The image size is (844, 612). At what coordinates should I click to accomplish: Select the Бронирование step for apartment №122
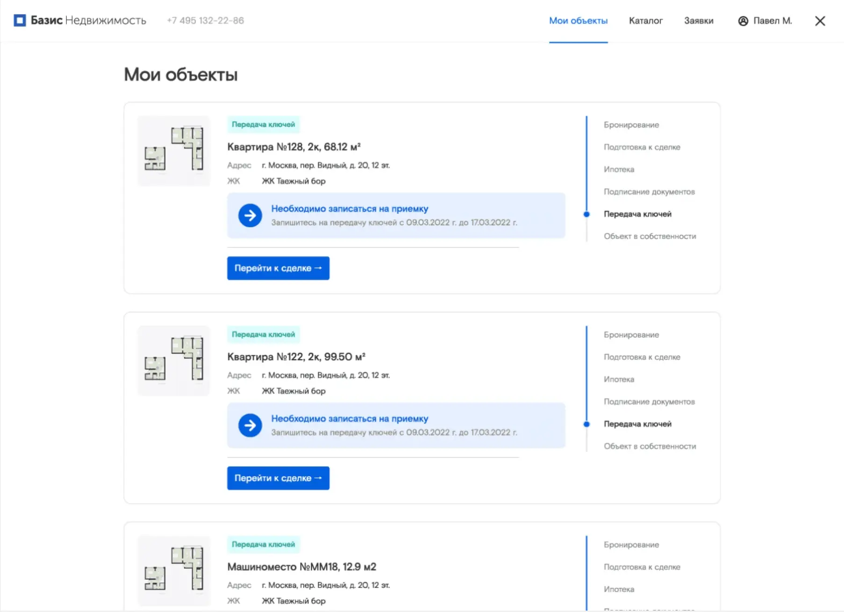[631, 335]
